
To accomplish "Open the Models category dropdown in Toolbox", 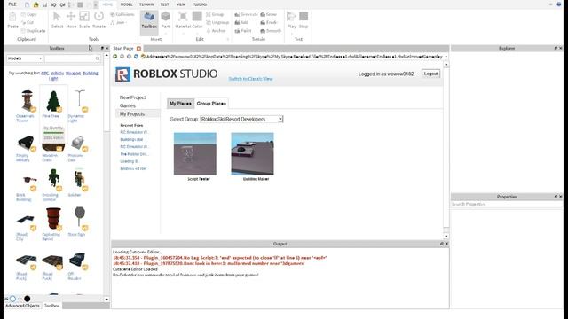I will [x=25, y=58].
